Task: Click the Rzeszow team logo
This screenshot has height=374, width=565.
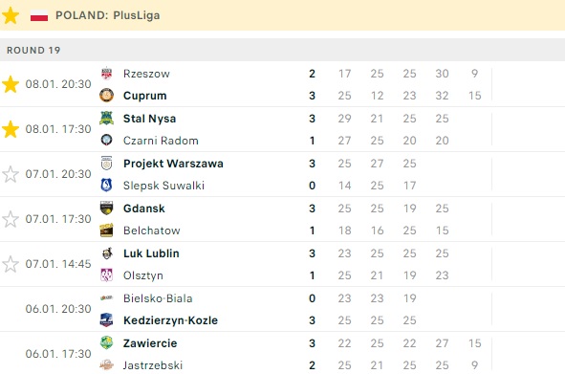Action: pyautogui.click(x=106, y=74)
